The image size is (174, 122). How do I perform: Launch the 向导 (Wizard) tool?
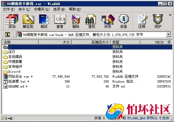[x=108, y=21]
